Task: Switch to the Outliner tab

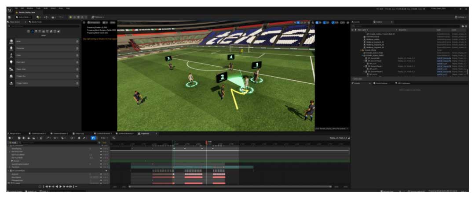Action: [x=378, y=21]
